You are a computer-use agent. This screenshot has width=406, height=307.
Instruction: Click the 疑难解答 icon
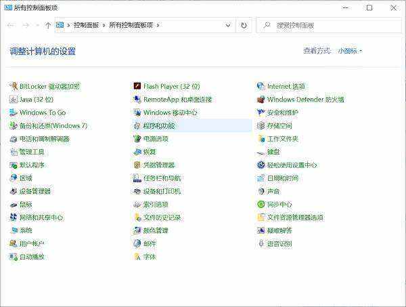point(261,230)
